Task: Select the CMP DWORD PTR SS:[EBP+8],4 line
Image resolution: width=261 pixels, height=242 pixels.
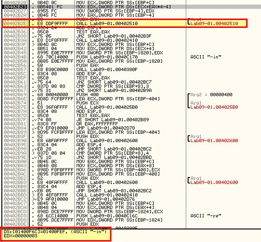Action: [112, 153]
